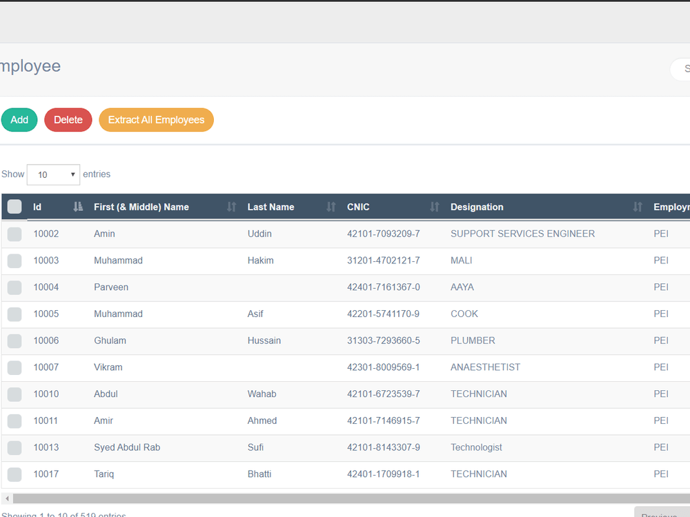The image size is (690, 517).
Task: Sort by Last Name arrows icon
Action: coord(331,207)
